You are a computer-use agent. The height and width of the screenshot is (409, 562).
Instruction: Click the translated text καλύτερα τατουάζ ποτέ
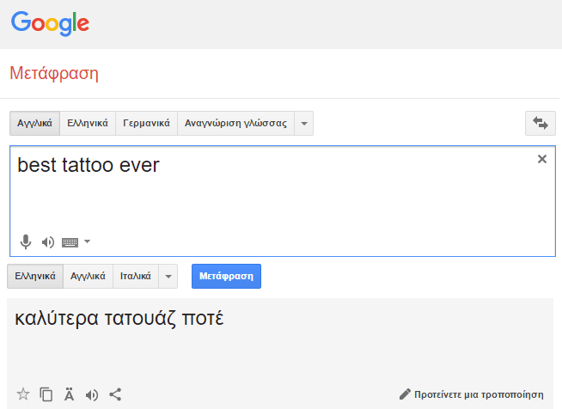click(119, 318)
